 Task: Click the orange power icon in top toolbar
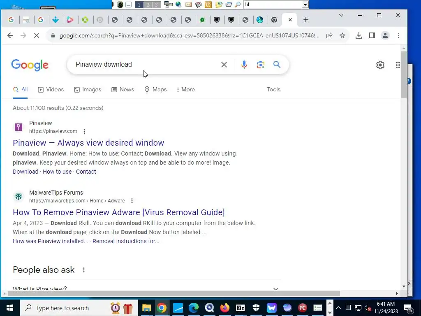(x=208, y=5)
